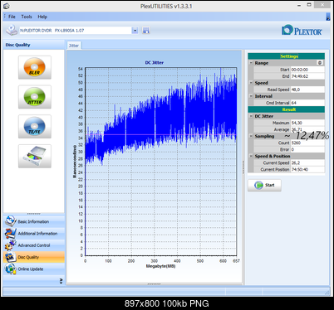Viewport: 334px width, 310px height.
Task: Open the drive tray scan icon
Action: [x=35, y=156]
